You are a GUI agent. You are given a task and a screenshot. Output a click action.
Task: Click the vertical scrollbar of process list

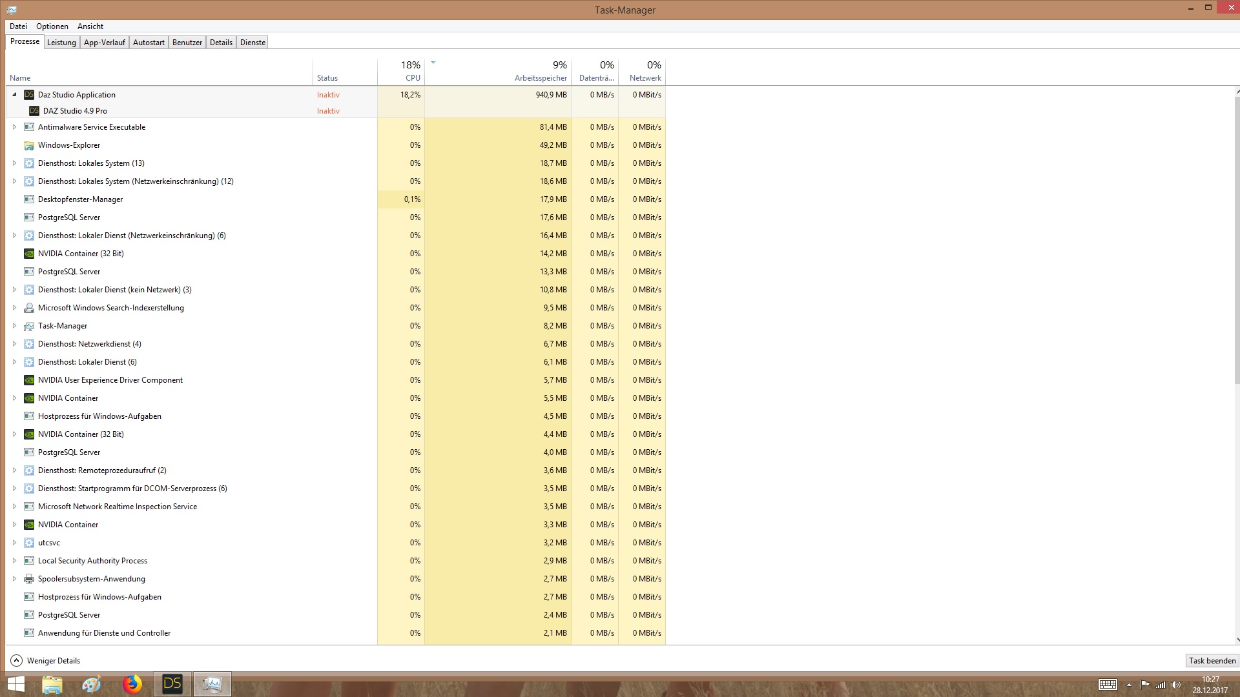(1237, 239)
